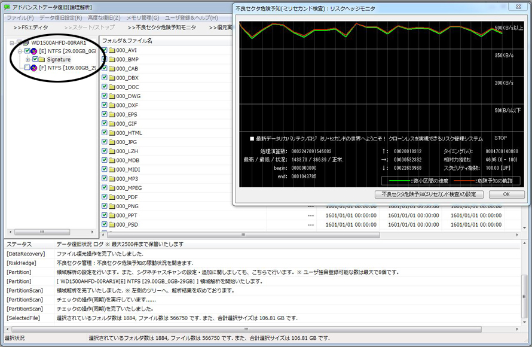The image size is (532, 347).
Task: Expand the Signature folder node
Action: pos(28,59)
